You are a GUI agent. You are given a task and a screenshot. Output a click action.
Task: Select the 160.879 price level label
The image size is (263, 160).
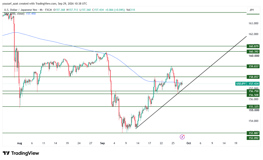click(253, 46)
